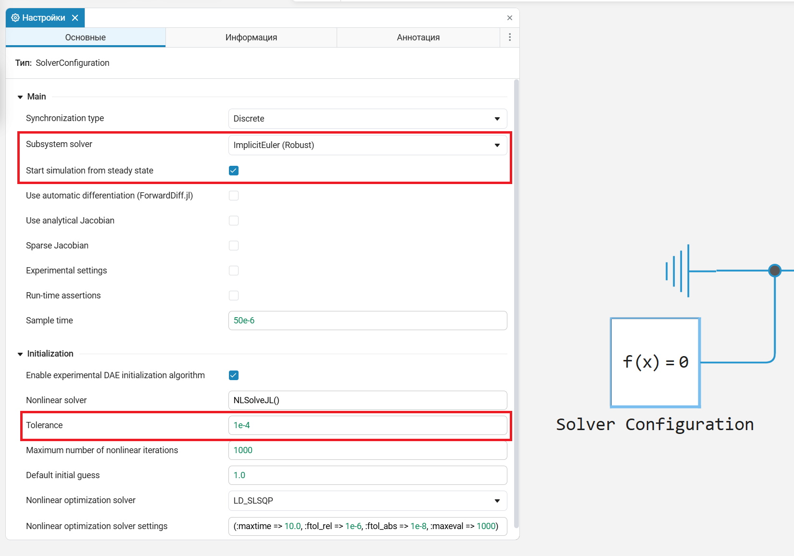The image size is (794, 556).
Task: Close the Настройки tab with X
Action: click(75, 18)
